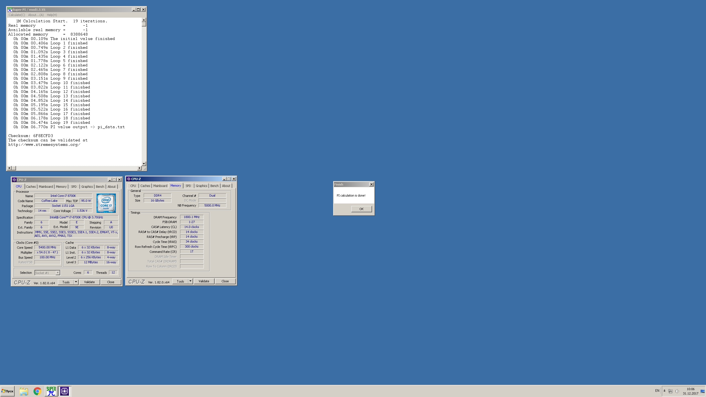Open the volume tray icon
Screen dimensions: 706x397
(677, 391)
